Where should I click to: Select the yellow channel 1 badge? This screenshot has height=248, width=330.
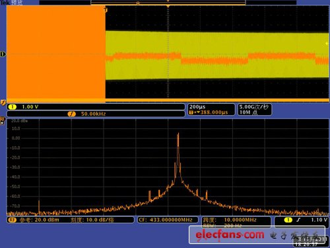point(13,107)
